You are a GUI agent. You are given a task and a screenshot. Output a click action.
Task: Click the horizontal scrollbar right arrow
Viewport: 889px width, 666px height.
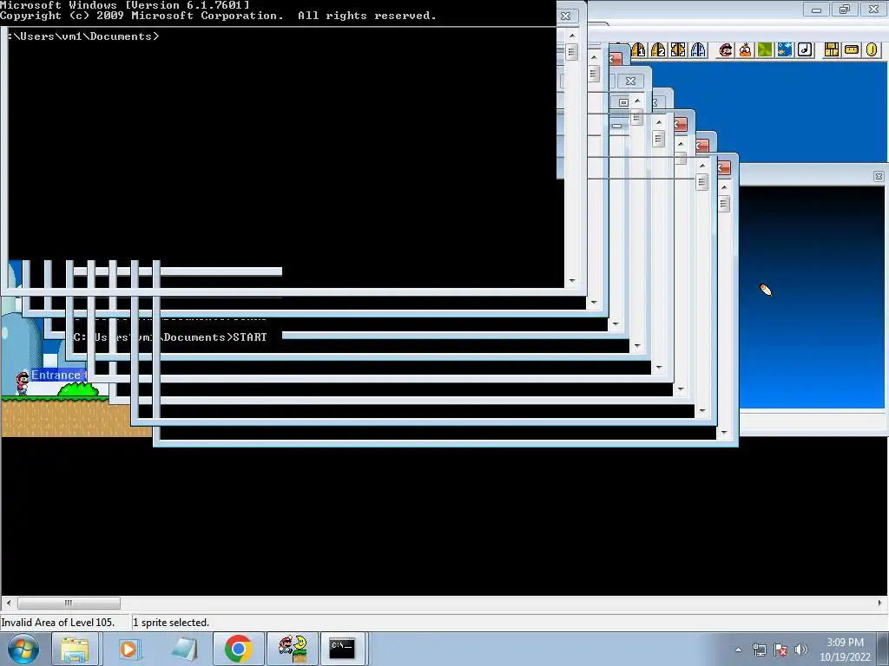[x=880, y=603]
